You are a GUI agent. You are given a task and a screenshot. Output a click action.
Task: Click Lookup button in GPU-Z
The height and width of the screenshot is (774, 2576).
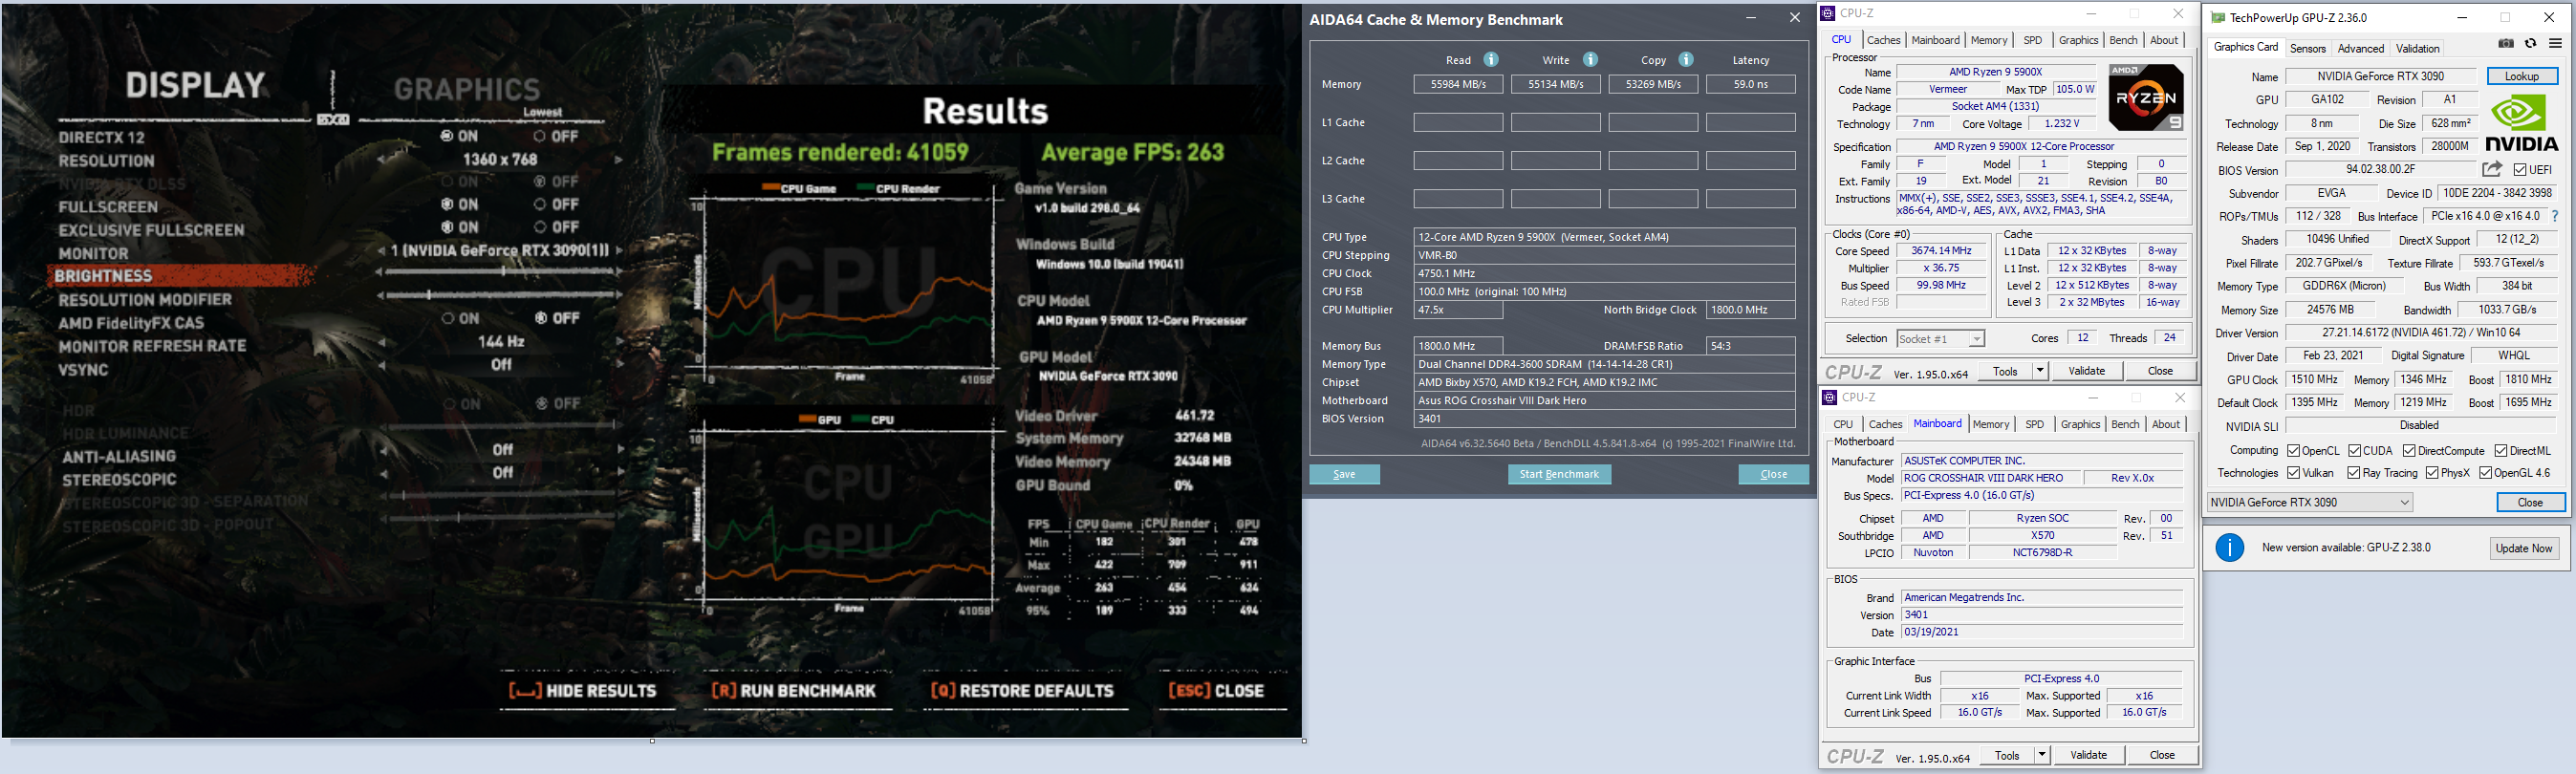2521,76
